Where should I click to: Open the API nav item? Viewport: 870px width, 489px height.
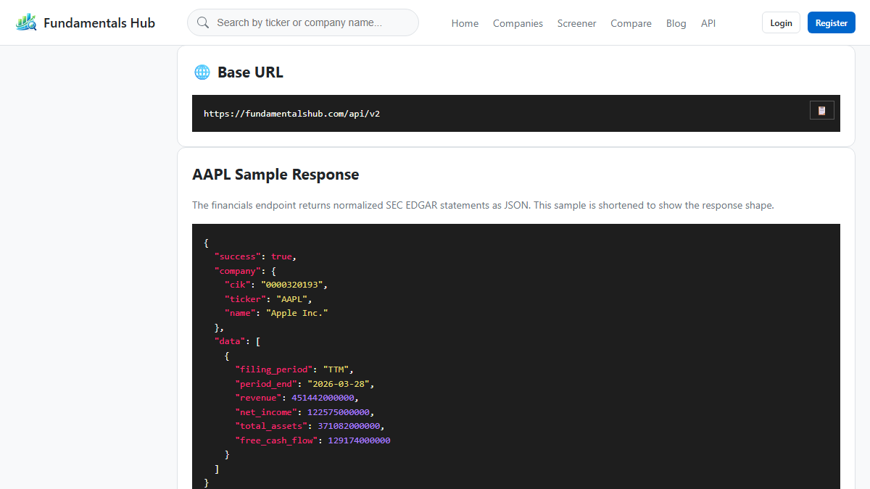[x=708, y=23]
